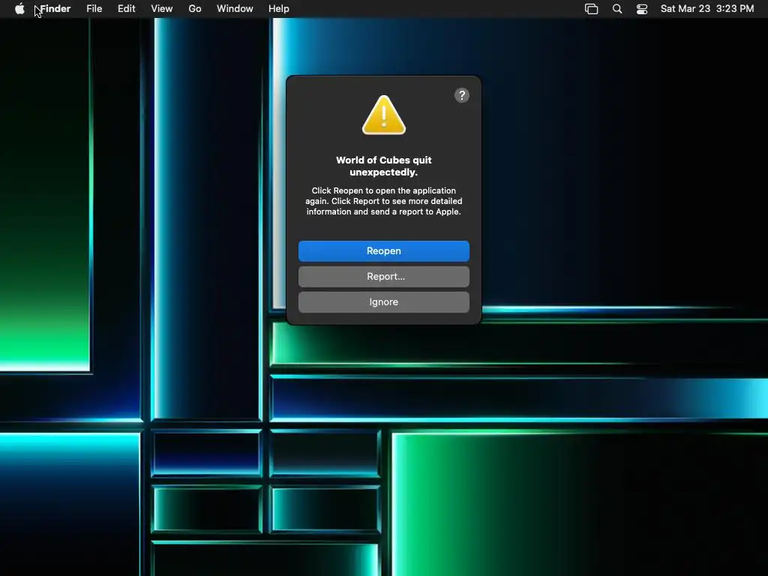Click the question mark help button in dialog
768x576 pixels.
[462, 95]
